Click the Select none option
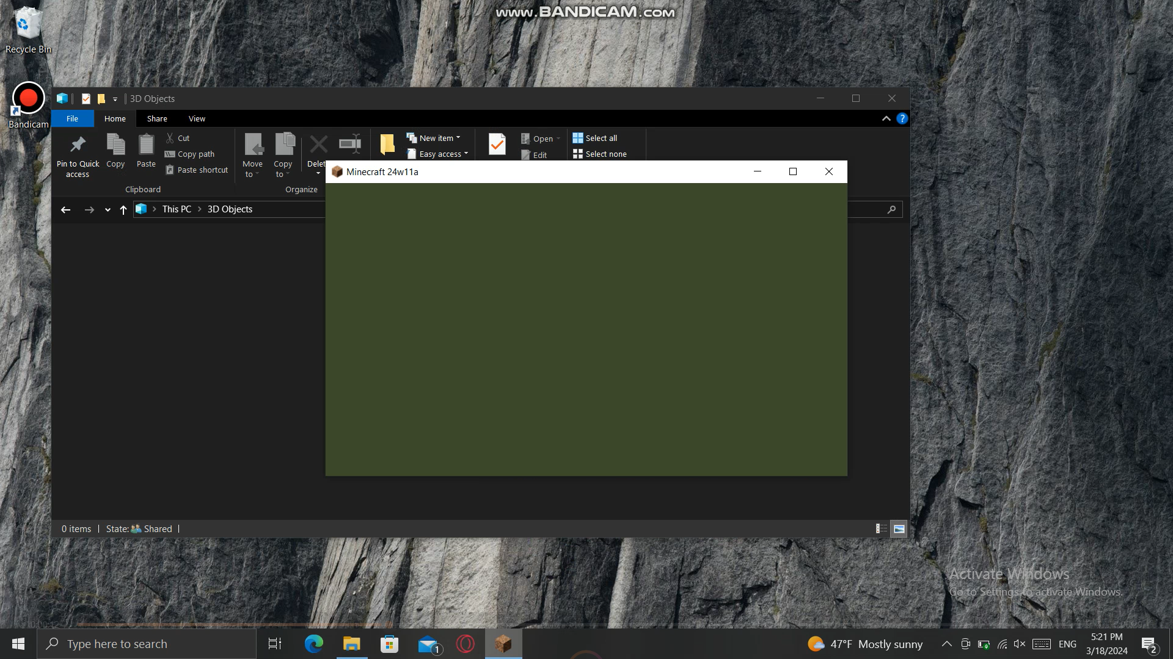The height and width of the screenshot is (659, 1173). pyautogui.click(x=600, y=154)
